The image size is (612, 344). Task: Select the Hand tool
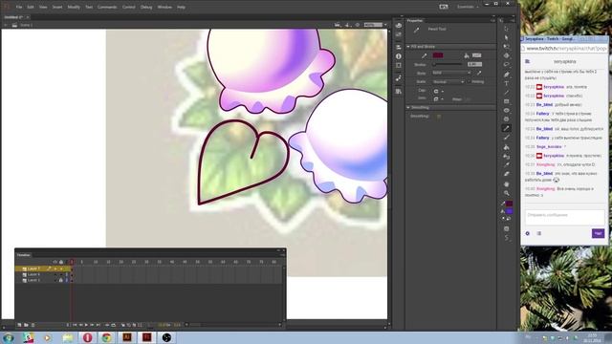[x=506, y=183]
